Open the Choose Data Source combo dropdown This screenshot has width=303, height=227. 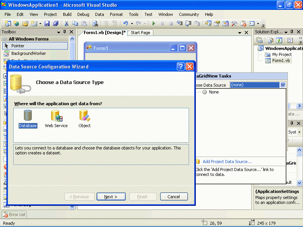click(283, 85)
